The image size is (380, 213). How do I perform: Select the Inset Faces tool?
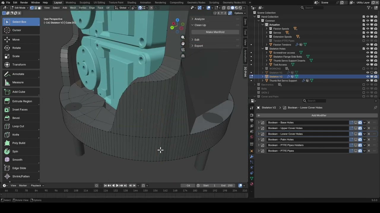tap(20, 109)
